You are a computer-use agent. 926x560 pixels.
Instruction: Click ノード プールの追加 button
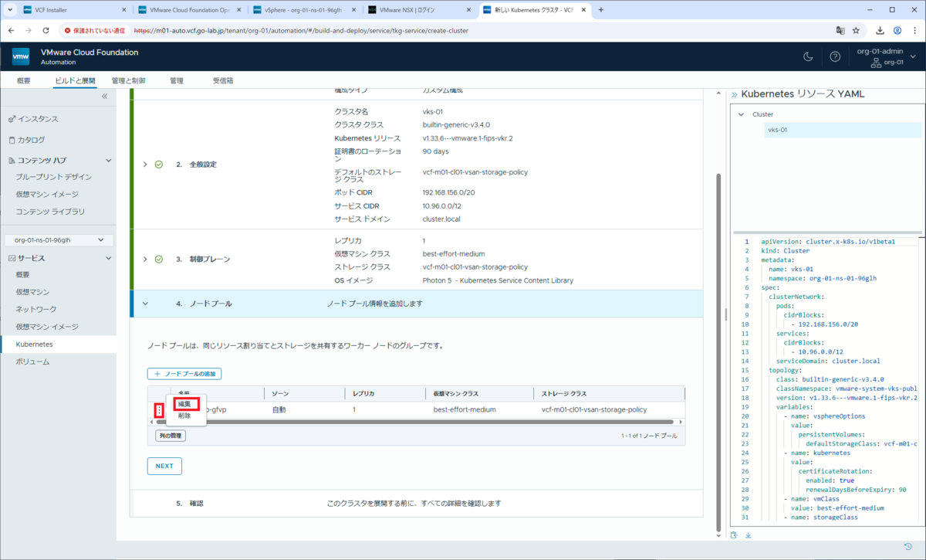(x=184, y=374)
